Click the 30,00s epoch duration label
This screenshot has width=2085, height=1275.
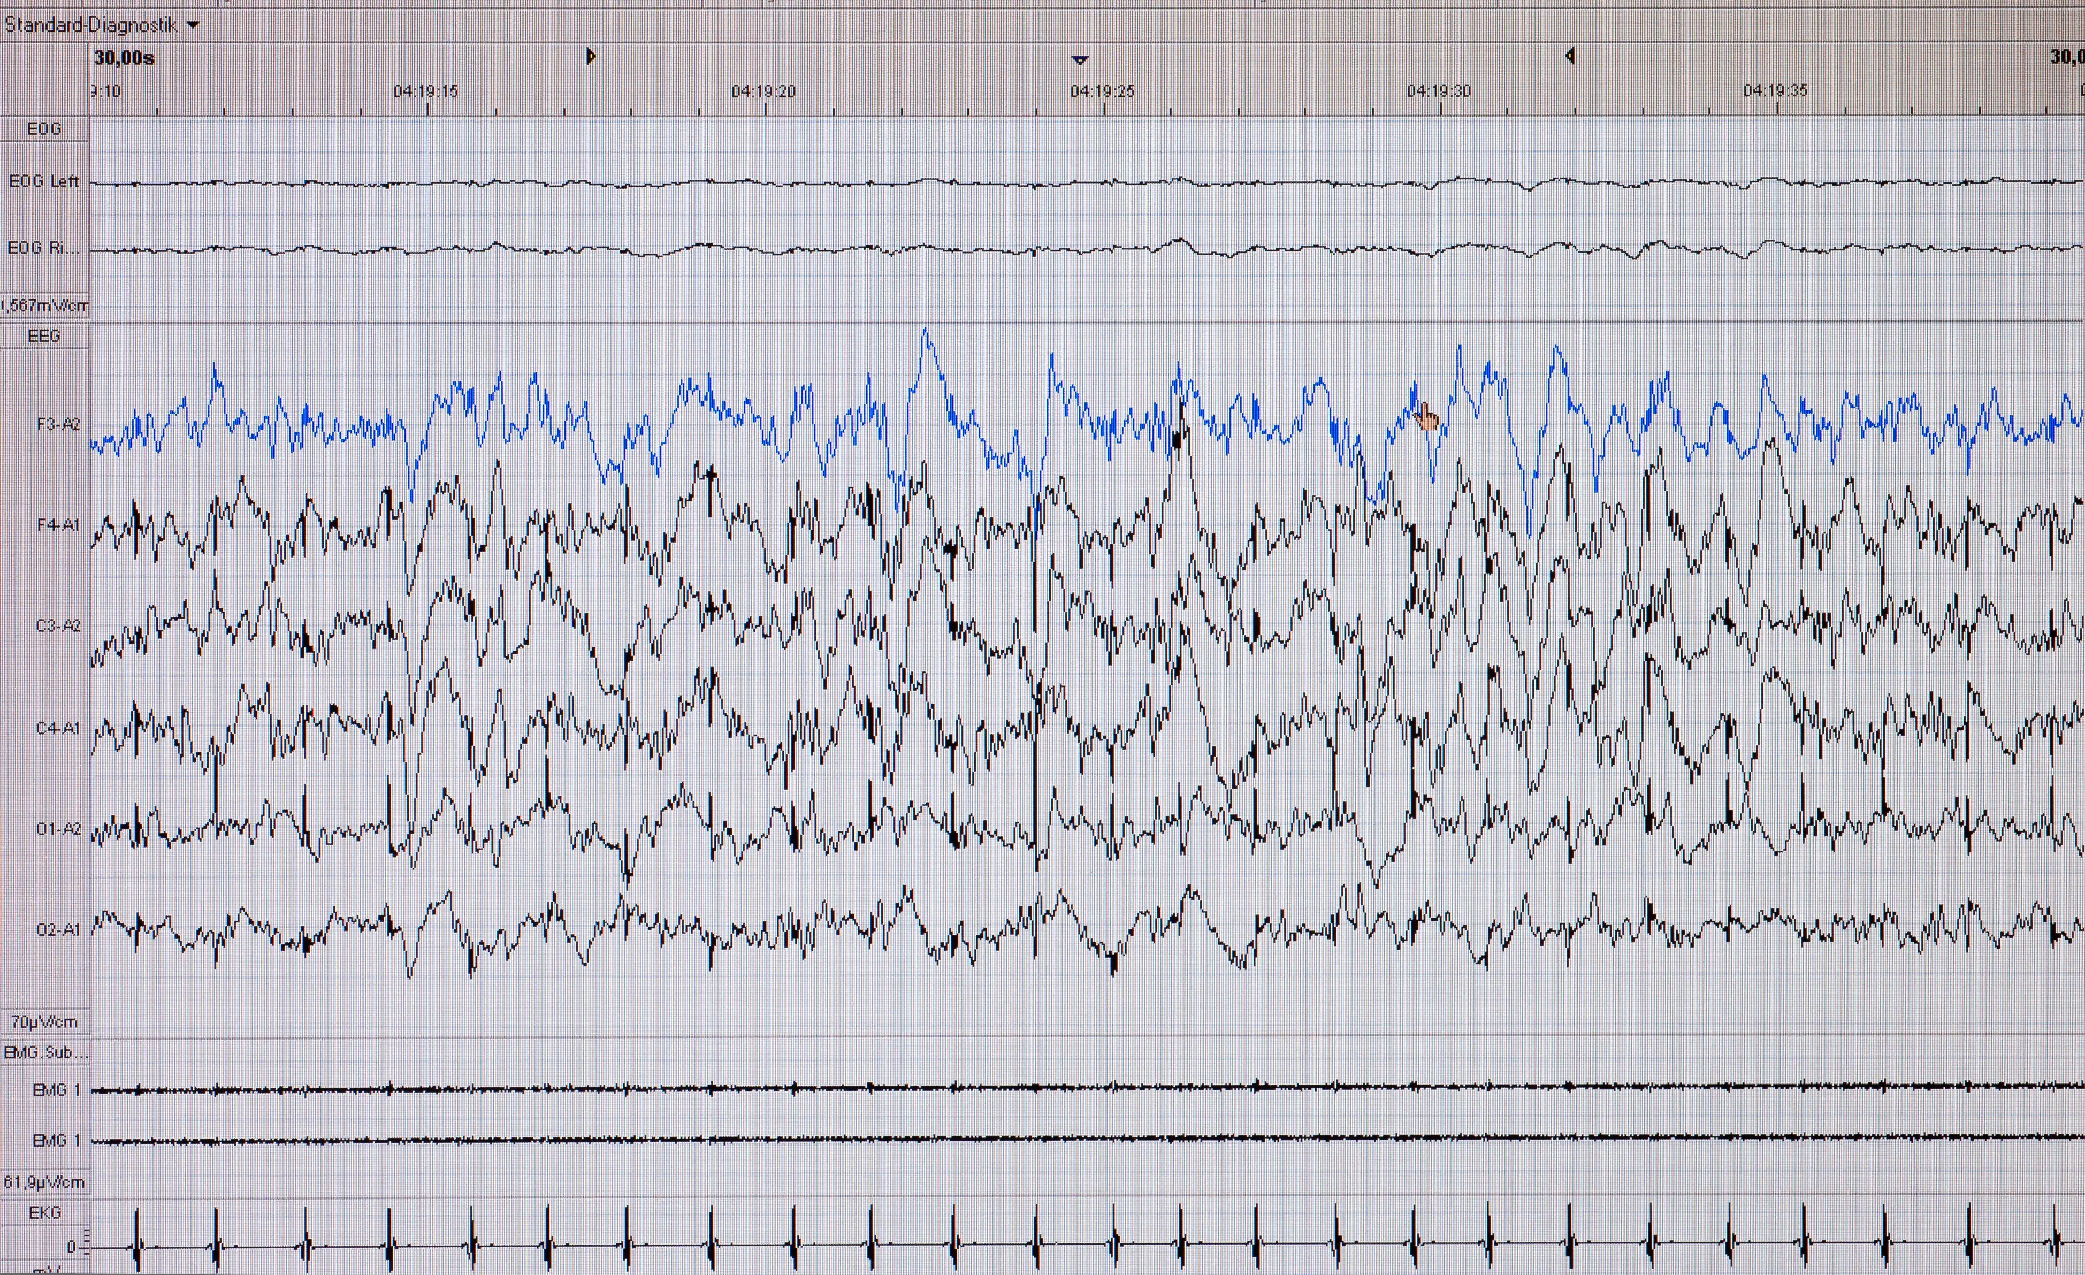click(x=124, y=58)
